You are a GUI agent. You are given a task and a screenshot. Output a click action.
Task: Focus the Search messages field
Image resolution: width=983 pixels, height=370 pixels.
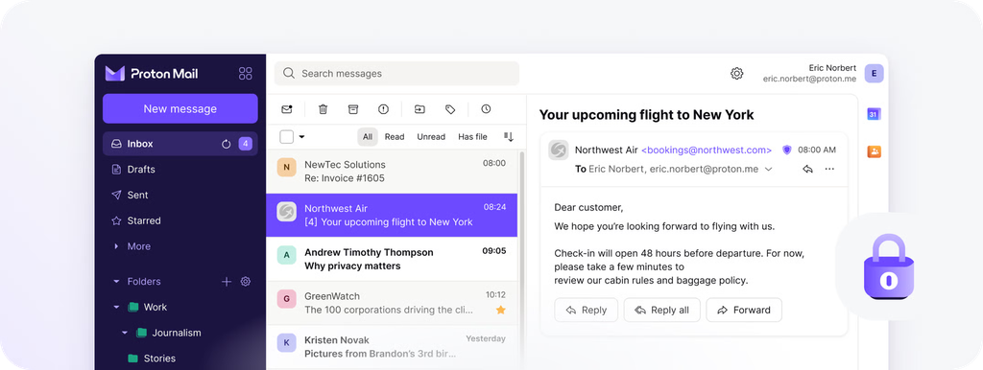click(x=396, y=73)
